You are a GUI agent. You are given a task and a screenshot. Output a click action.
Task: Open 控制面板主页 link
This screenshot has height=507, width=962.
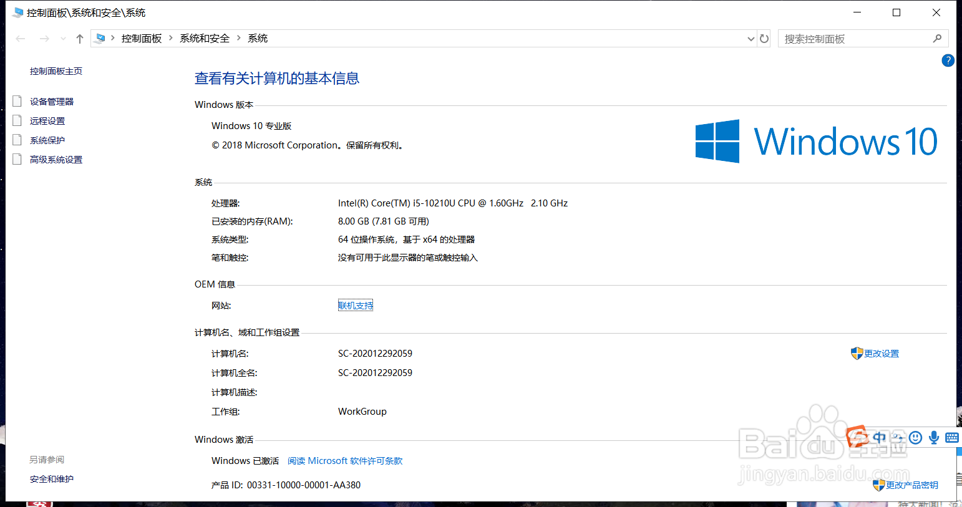(x=56, y=71)
